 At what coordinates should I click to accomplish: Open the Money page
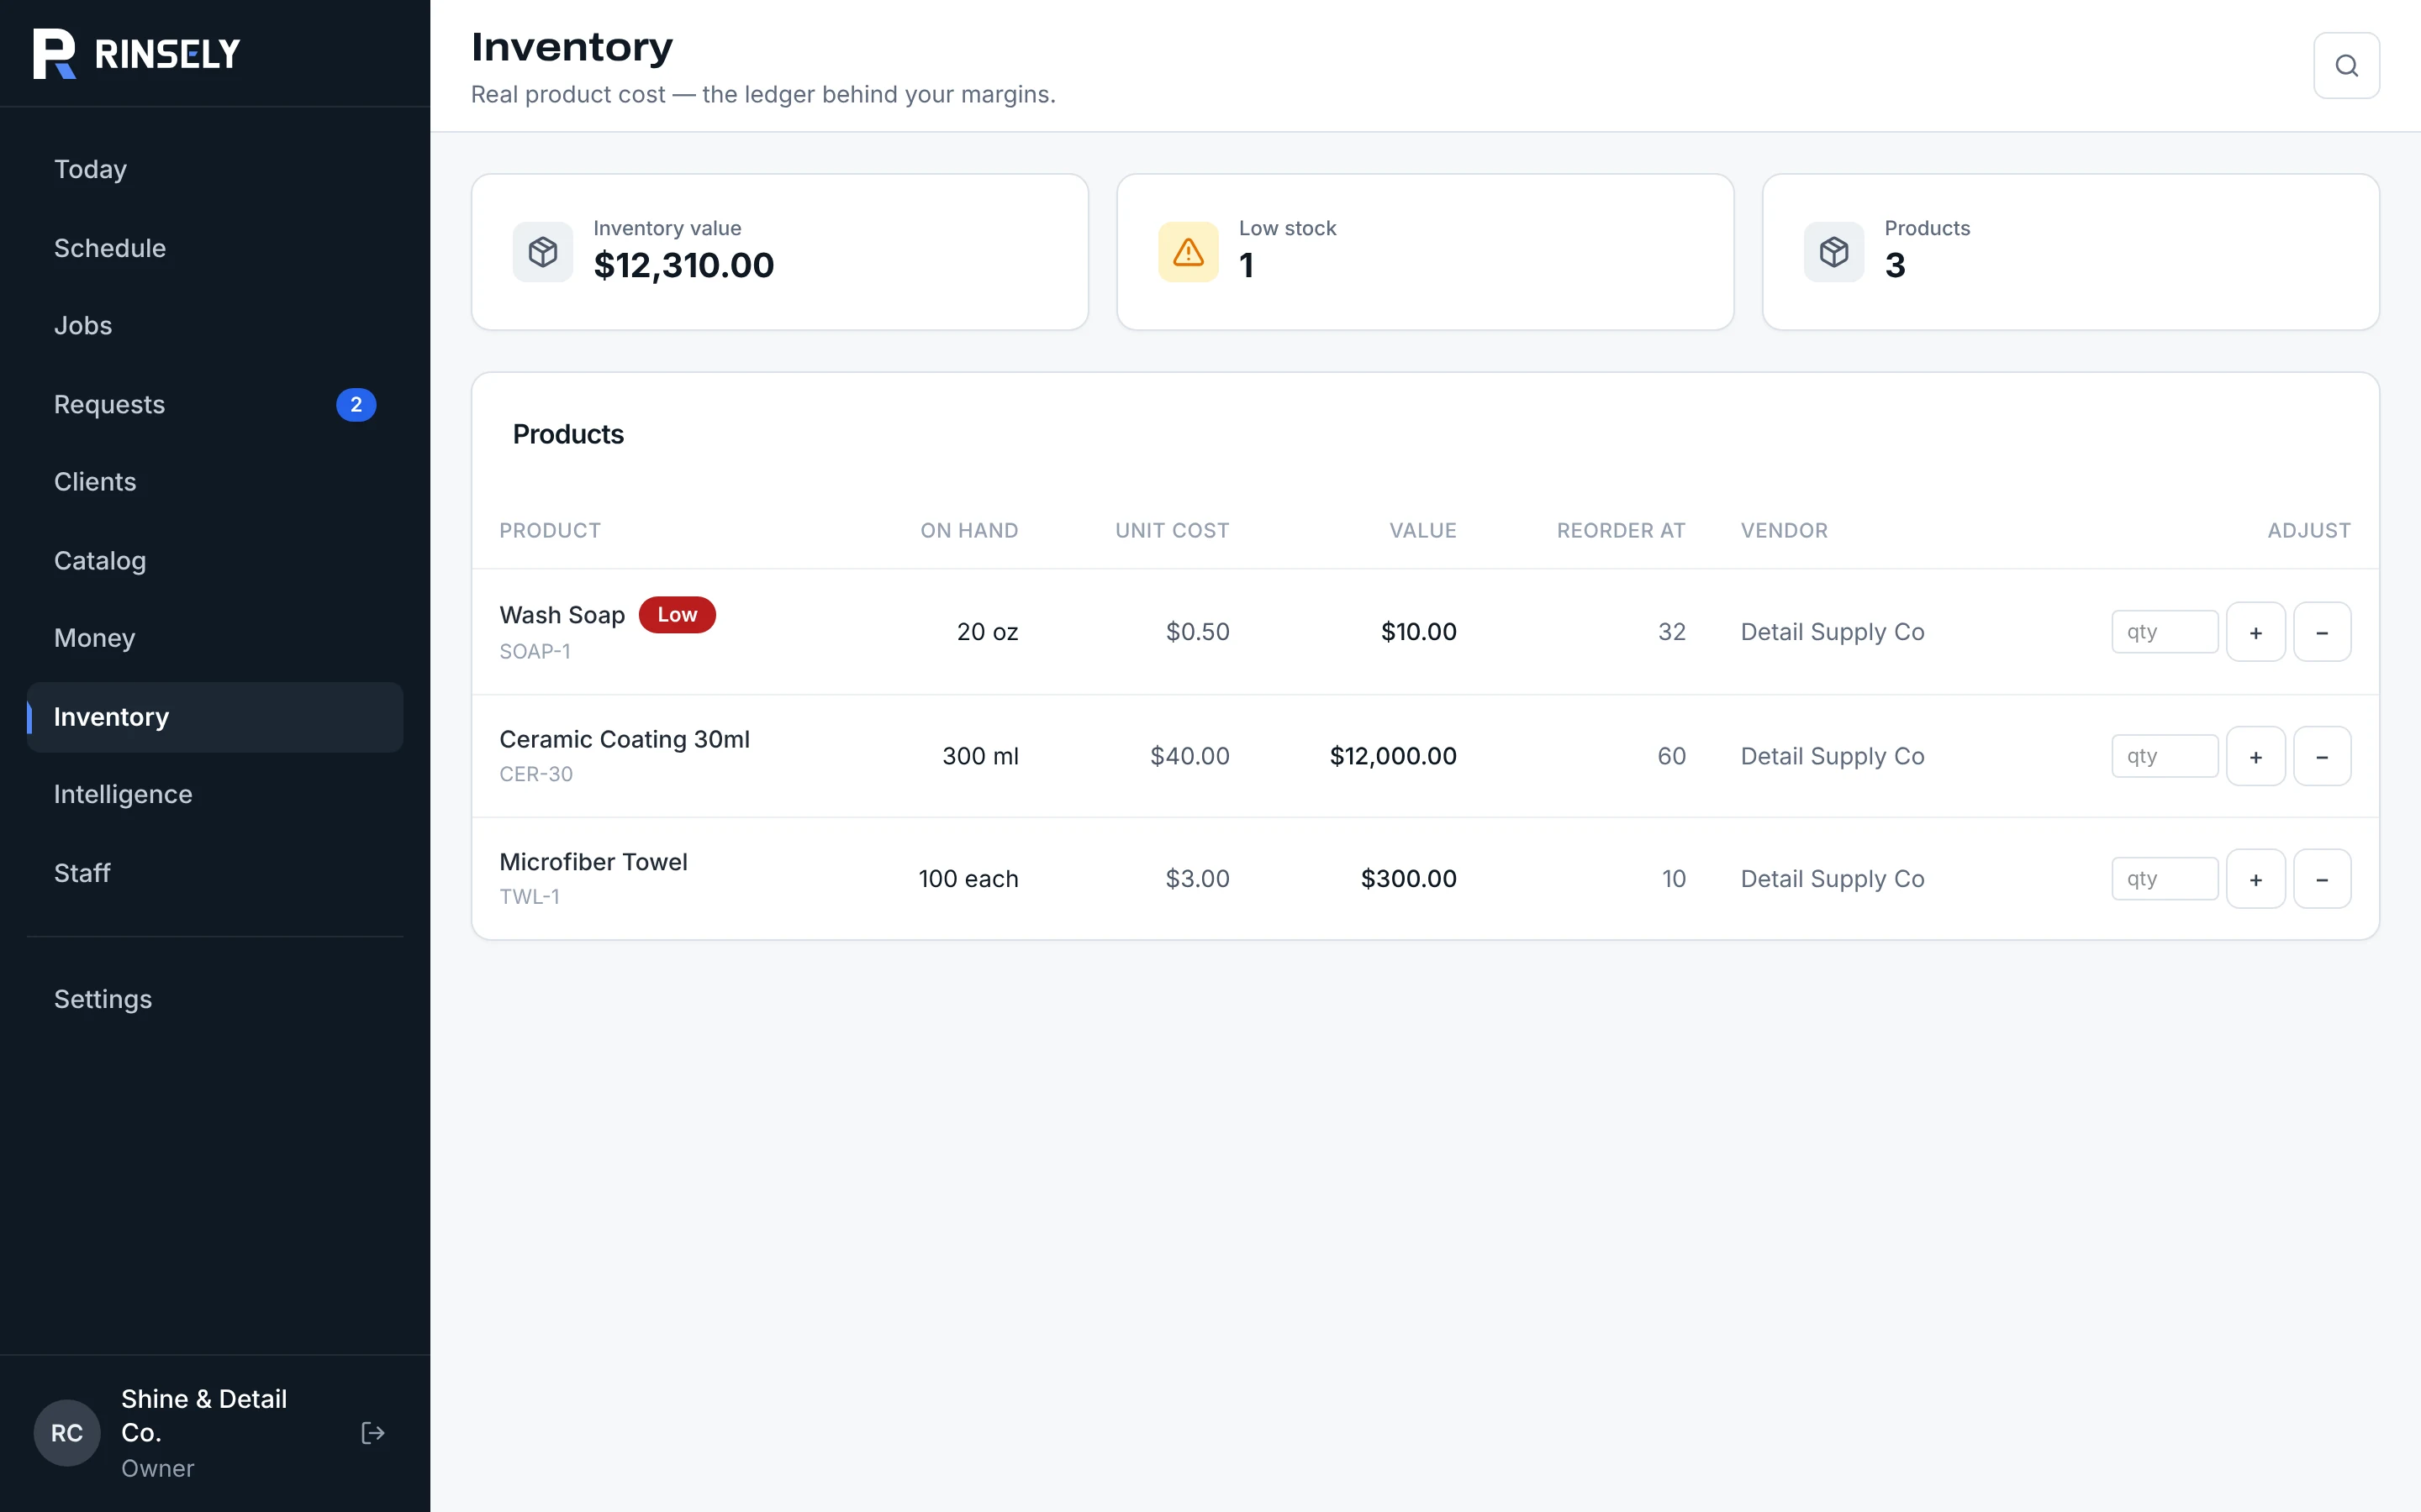point(215,638)
